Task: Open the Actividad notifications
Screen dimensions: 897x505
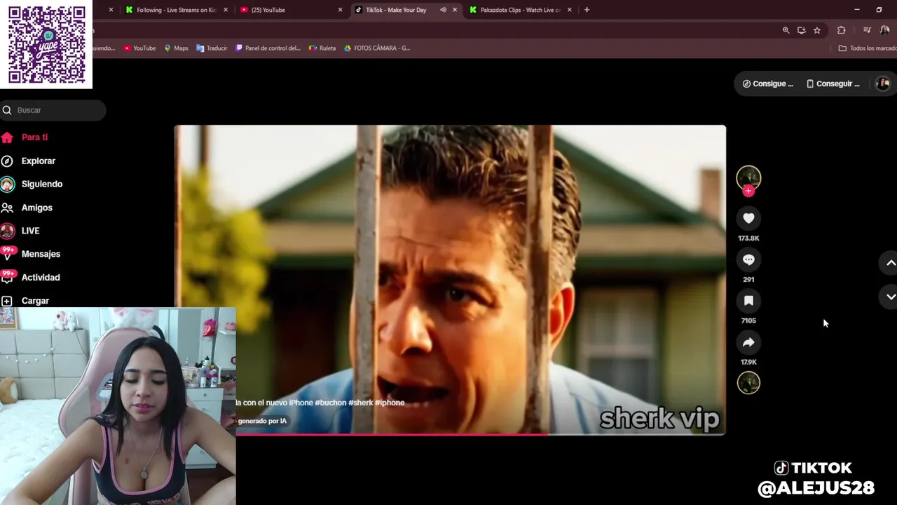Action: [x=30, y=277]
